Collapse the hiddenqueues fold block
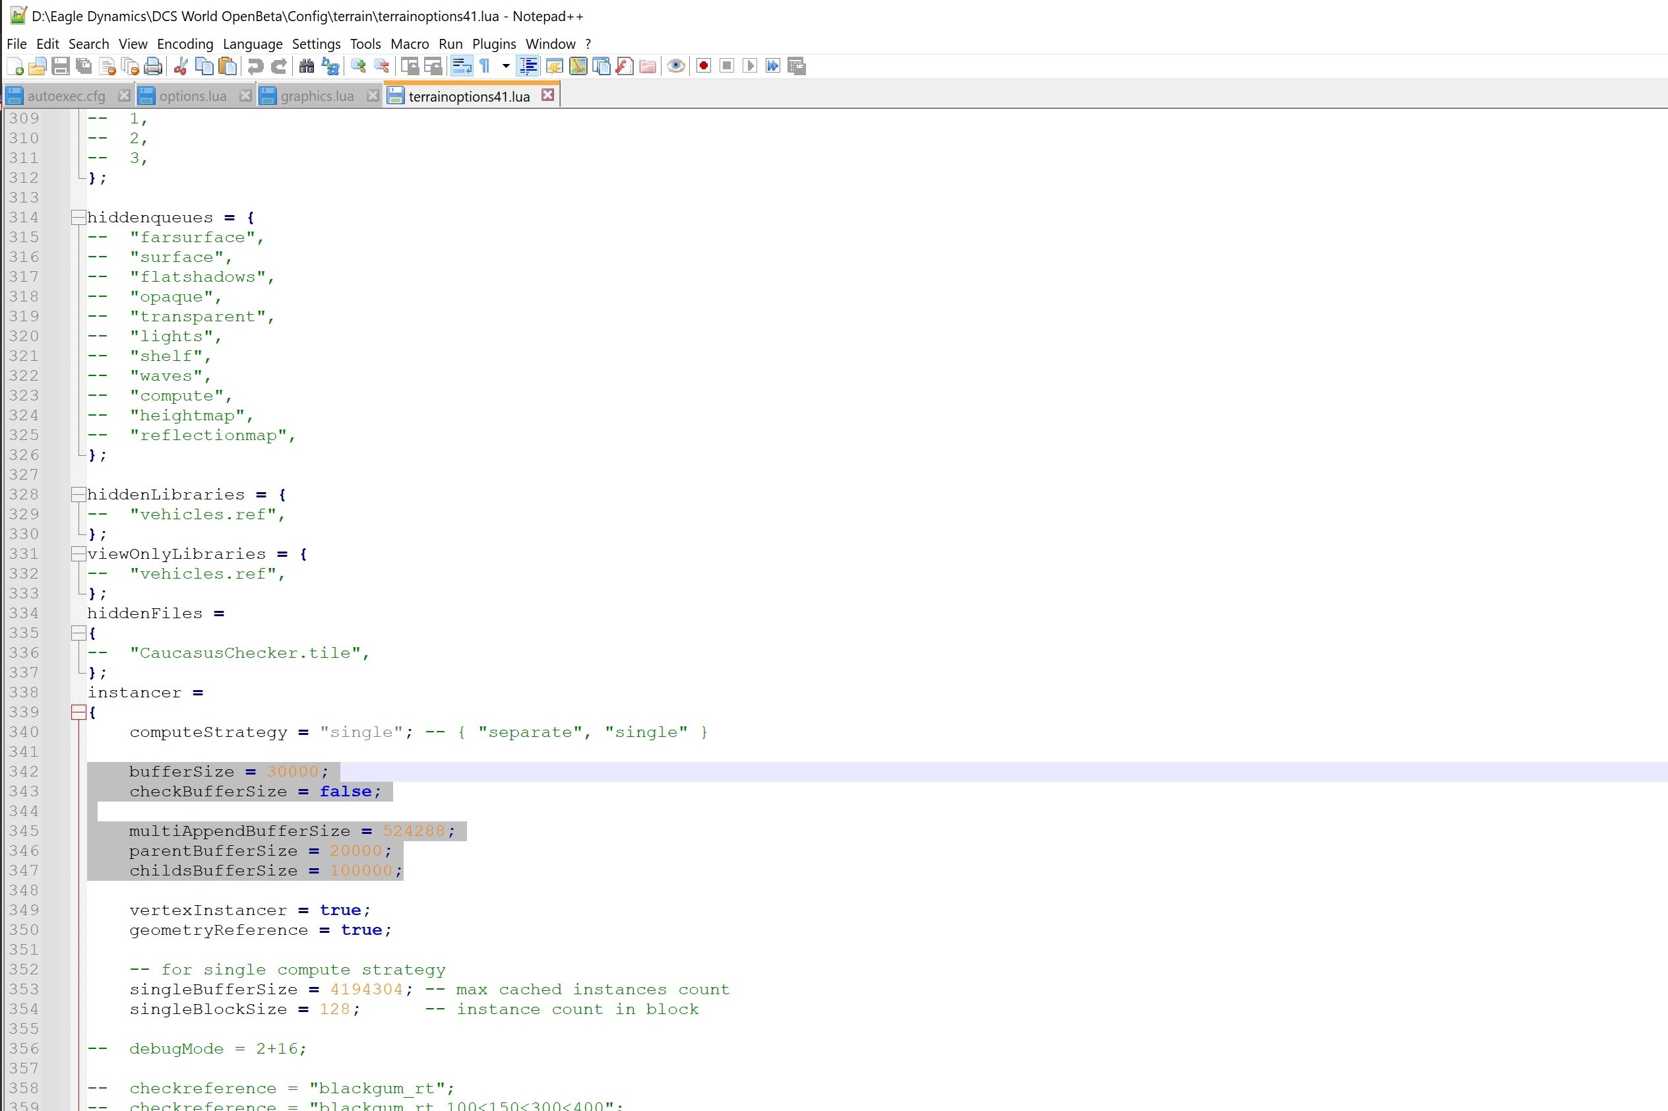Viewport: 1668px width, 1111px height. click(78, 218)
